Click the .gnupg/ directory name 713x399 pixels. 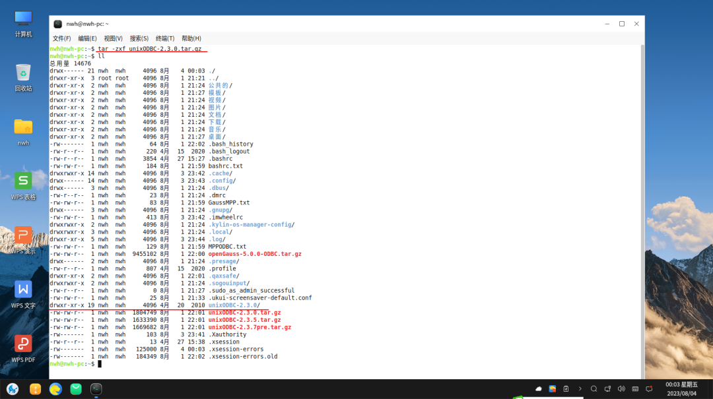click(x=220, y=210)
